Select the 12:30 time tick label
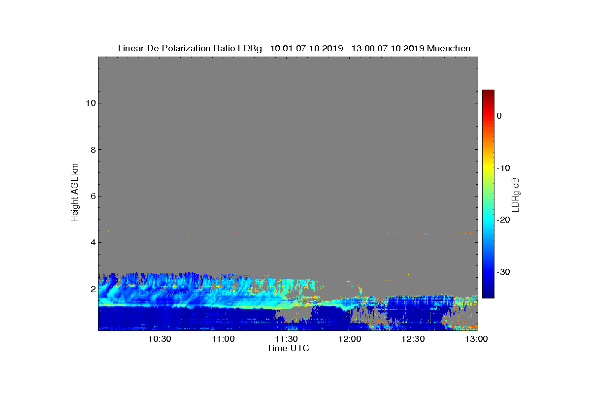The height and width of the screenshot is (394, 591). coord(413,339)
